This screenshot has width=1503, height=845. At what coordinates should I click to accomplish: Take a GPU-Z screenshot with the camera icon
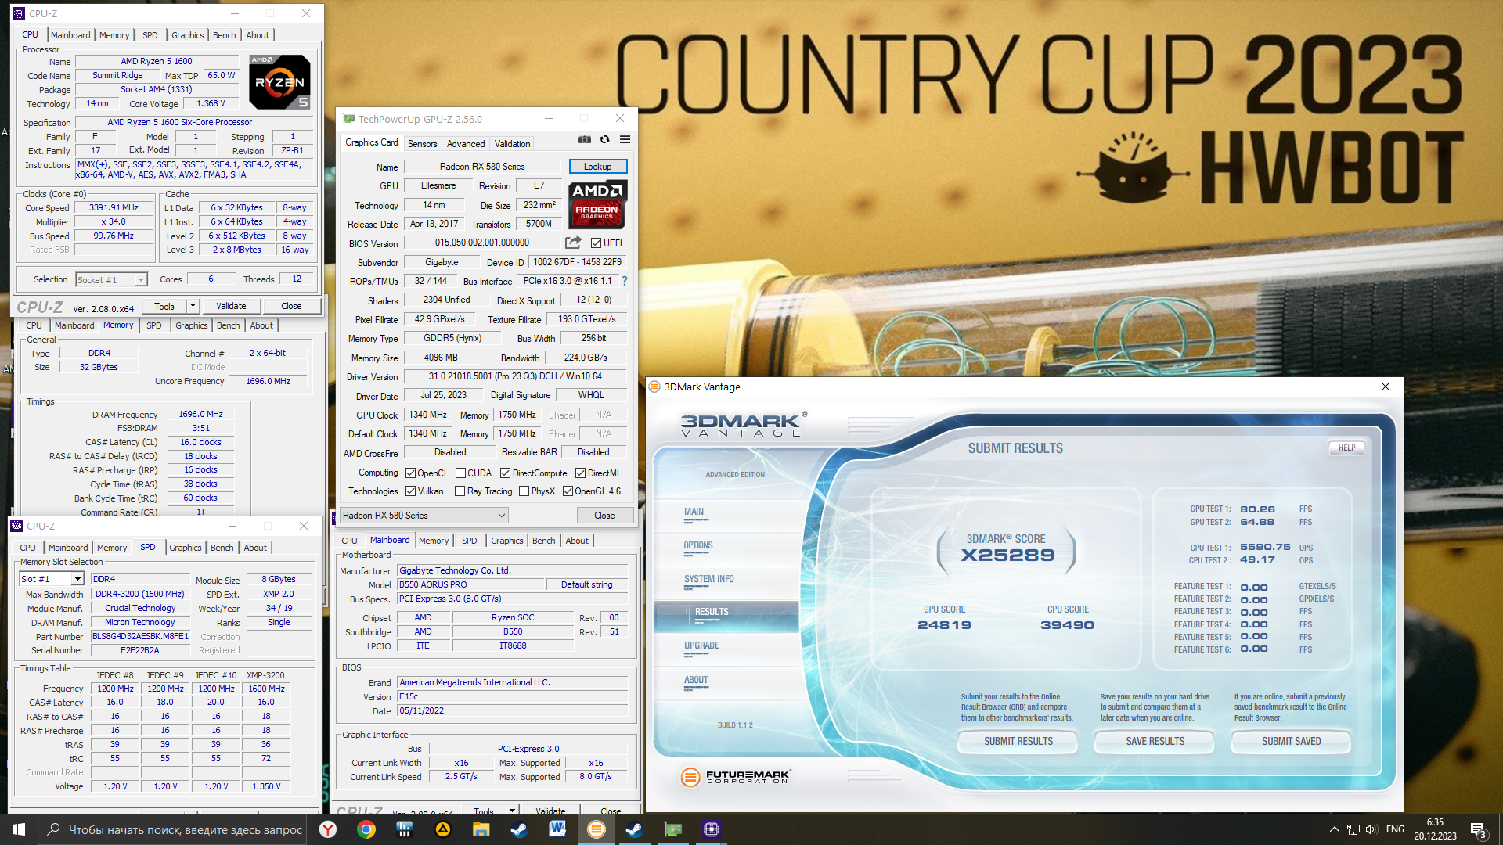pos(585,139)
